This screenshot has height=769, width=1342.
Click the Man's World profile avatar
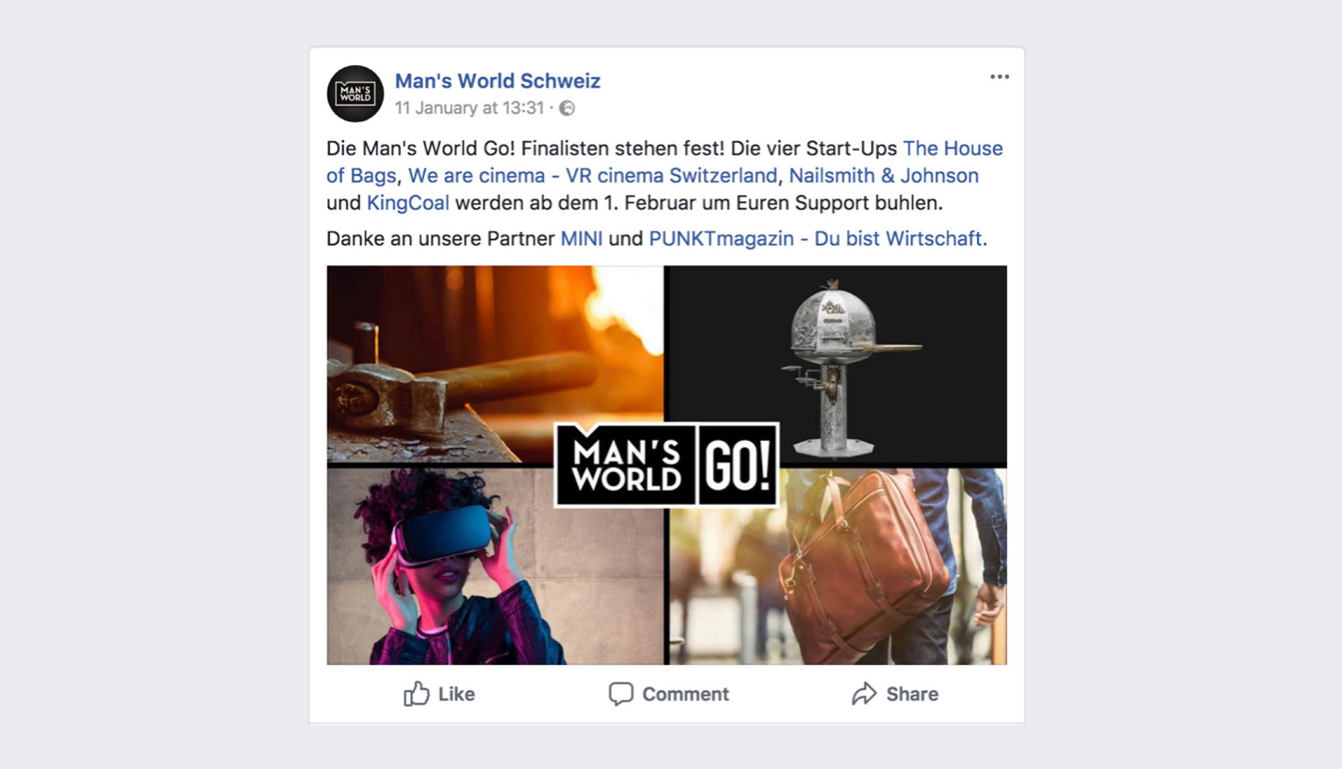(355, 94)
